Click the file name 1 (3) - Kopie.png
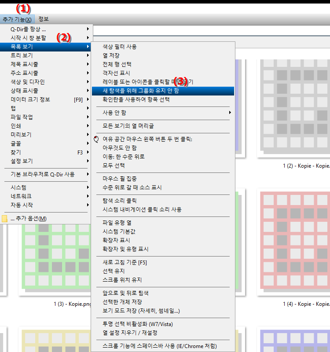The width and height of the screenshot is (330, 352). point(72,304)
